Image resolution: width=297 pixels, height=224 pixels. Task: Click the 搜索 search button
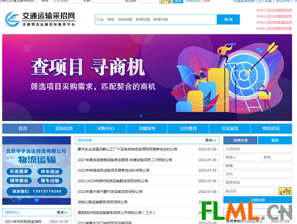pyautogui.click(x=228, y=20)
